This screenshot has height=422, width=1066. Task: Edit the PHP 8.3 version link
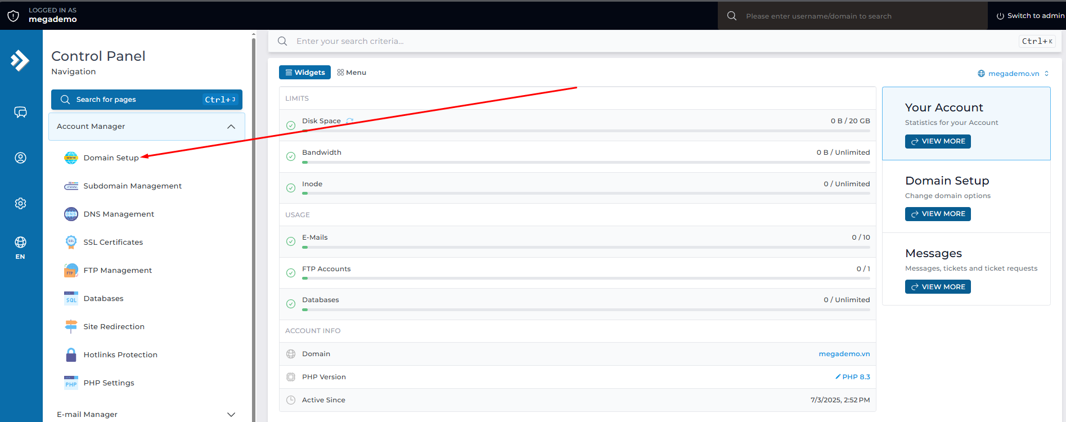[852, 377]
